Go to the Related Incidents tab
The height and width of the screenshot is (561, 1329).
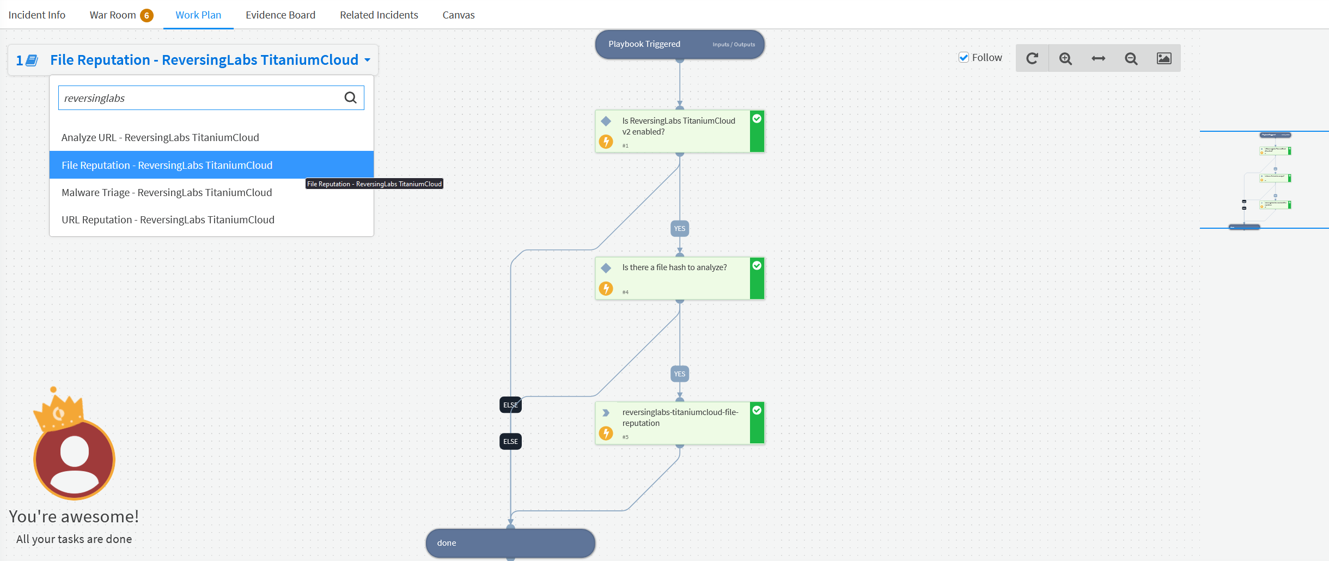coord(379,15)
